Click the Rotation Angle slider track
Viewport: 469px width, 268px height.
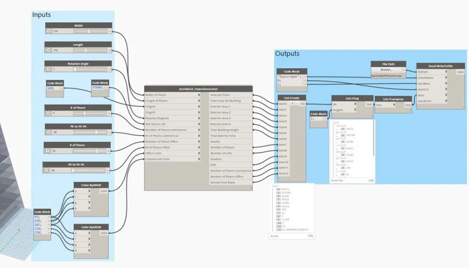91,69
